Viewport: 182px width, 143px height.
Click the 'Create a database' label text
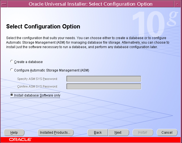click(28, 62)
